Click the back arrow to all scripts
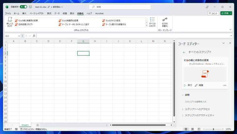The image size is (237, 134). coord(184,52)
